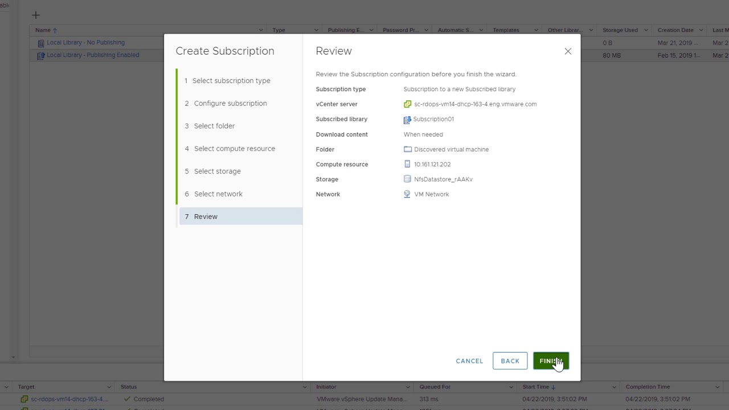Click the library icon for Local Library - Publishing Enabled

[40, 55]
